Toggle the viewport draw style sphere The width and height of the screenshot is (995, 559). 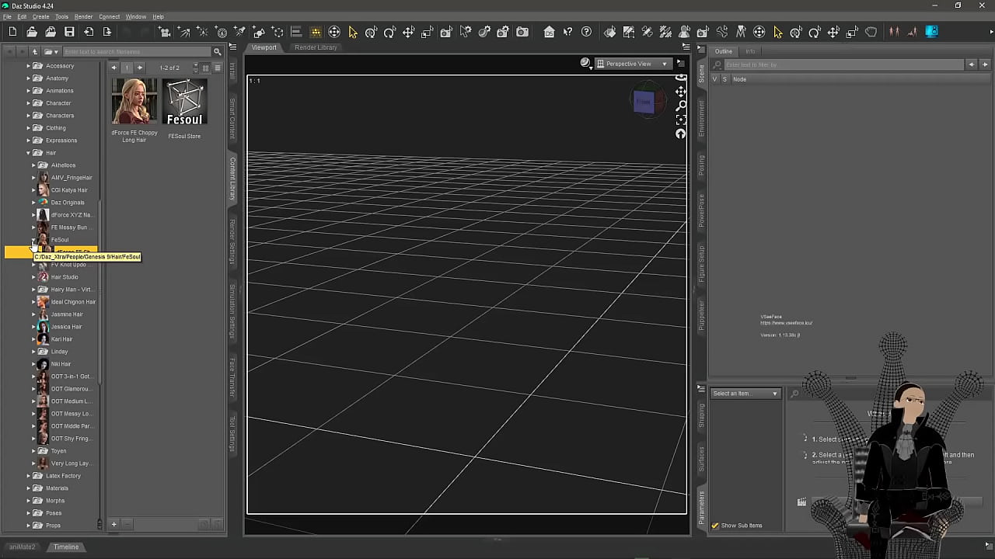pyautogui.click(x=585, y=63)
